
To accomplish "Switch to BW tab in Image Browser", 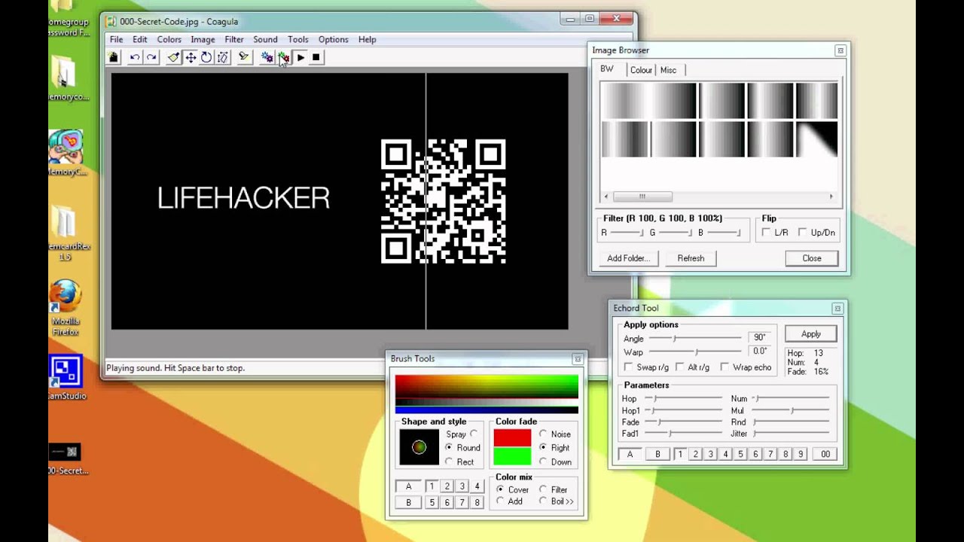I will [x=607, y=69].
